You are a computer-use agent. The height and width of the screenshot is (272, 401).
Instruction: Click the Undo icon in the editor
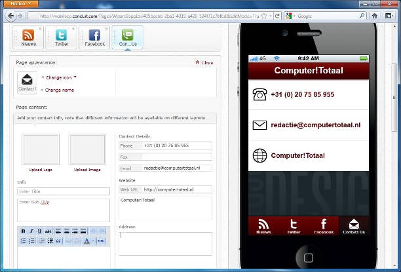93,231
